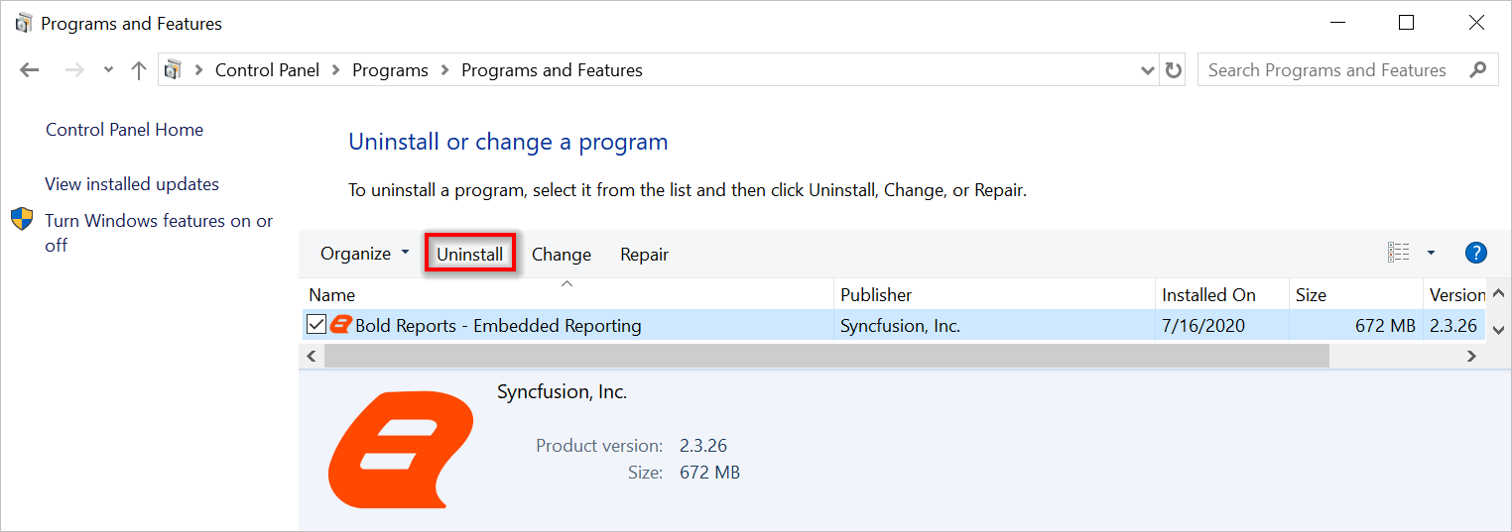The width and height of the screenshot is (1512, 532).
Task: Minimize the Programs and Features window
Action: click(x=1336, y=23)
